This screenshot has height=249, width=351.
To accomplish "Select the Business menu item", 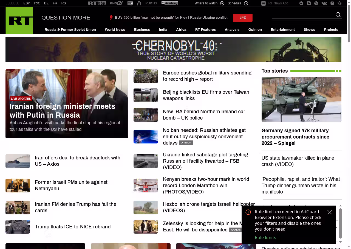I will tap(142, 30).
